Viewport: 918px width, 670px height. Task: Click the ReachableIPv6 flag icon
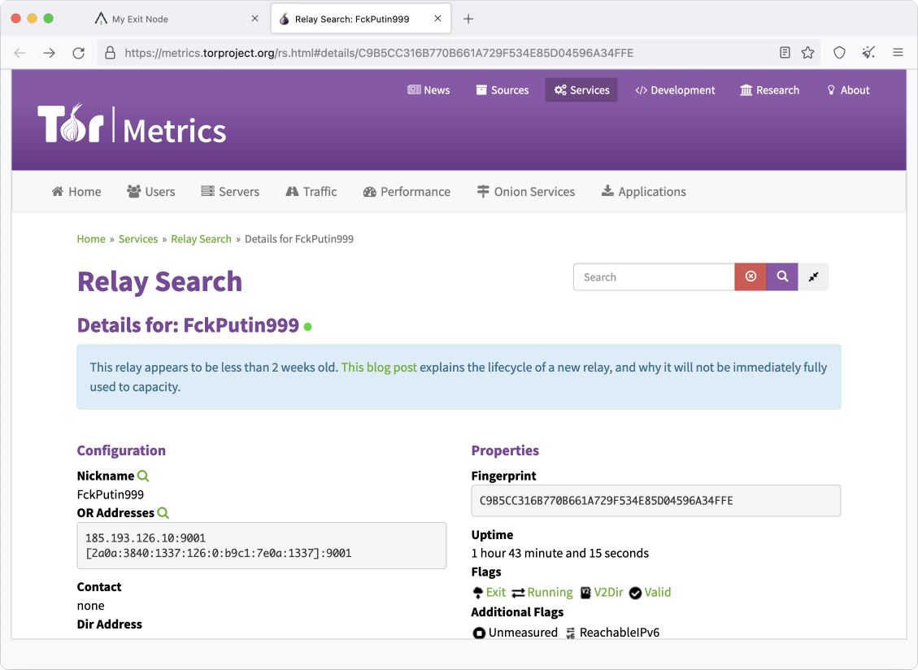[570, 633]
